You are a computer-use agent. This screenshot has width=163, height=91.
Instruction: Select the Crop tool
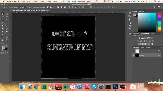click(2, 20)
